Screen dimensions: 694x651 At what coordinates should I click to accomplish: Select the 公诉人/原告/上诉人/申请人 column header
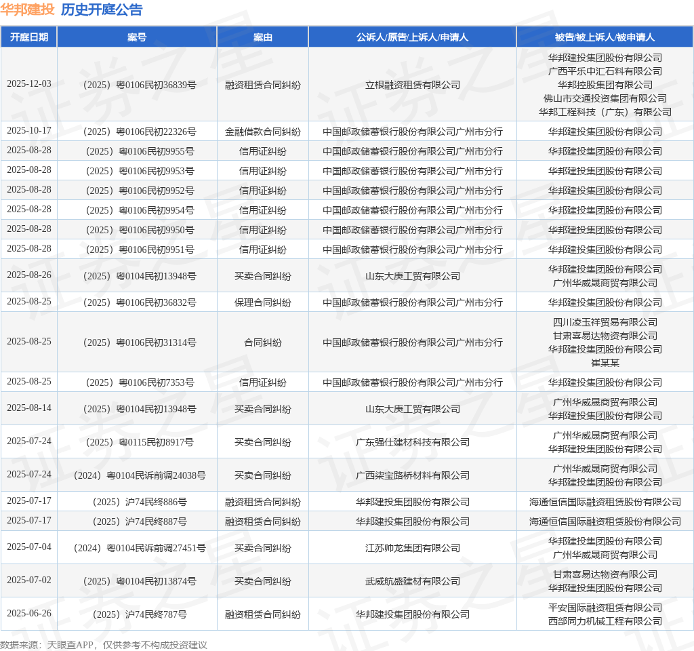pyautogui.click(x=413, y=37)
